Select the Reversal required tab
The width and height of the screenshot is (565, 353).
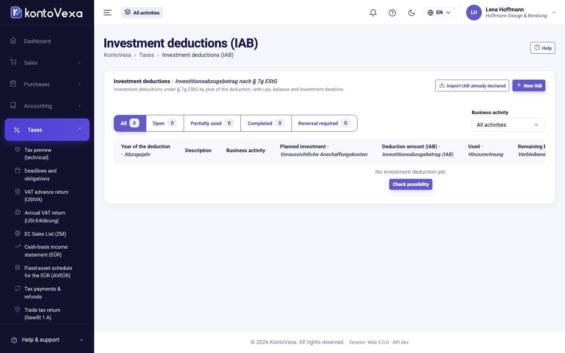(324, 123)
